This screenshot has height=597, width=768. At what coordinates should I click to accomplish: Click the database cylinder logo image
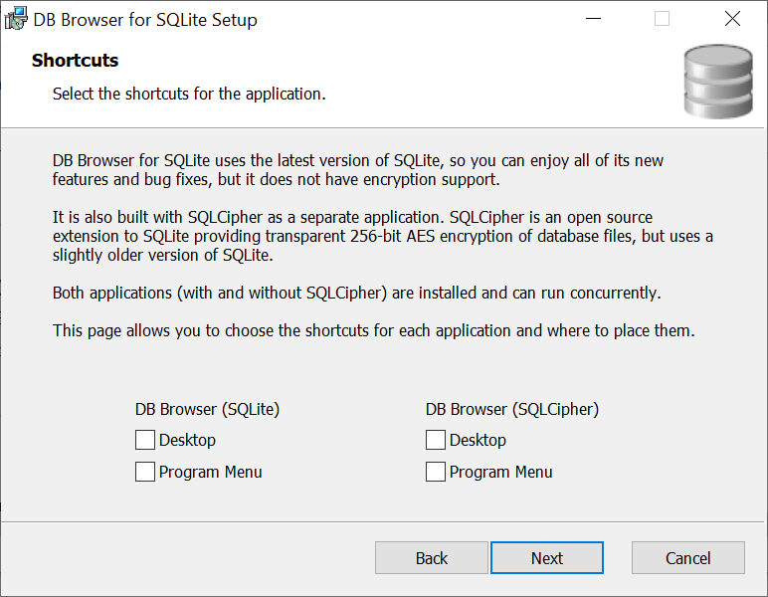[718, 82]
